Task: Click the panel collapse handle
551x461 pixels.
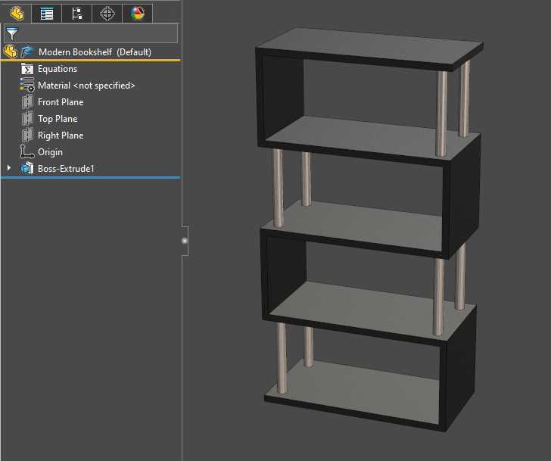Action: 185,241
